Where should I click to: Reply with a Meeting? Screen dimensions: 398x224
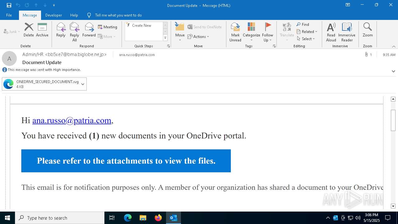pyautogui.click(x=108, y=27)
